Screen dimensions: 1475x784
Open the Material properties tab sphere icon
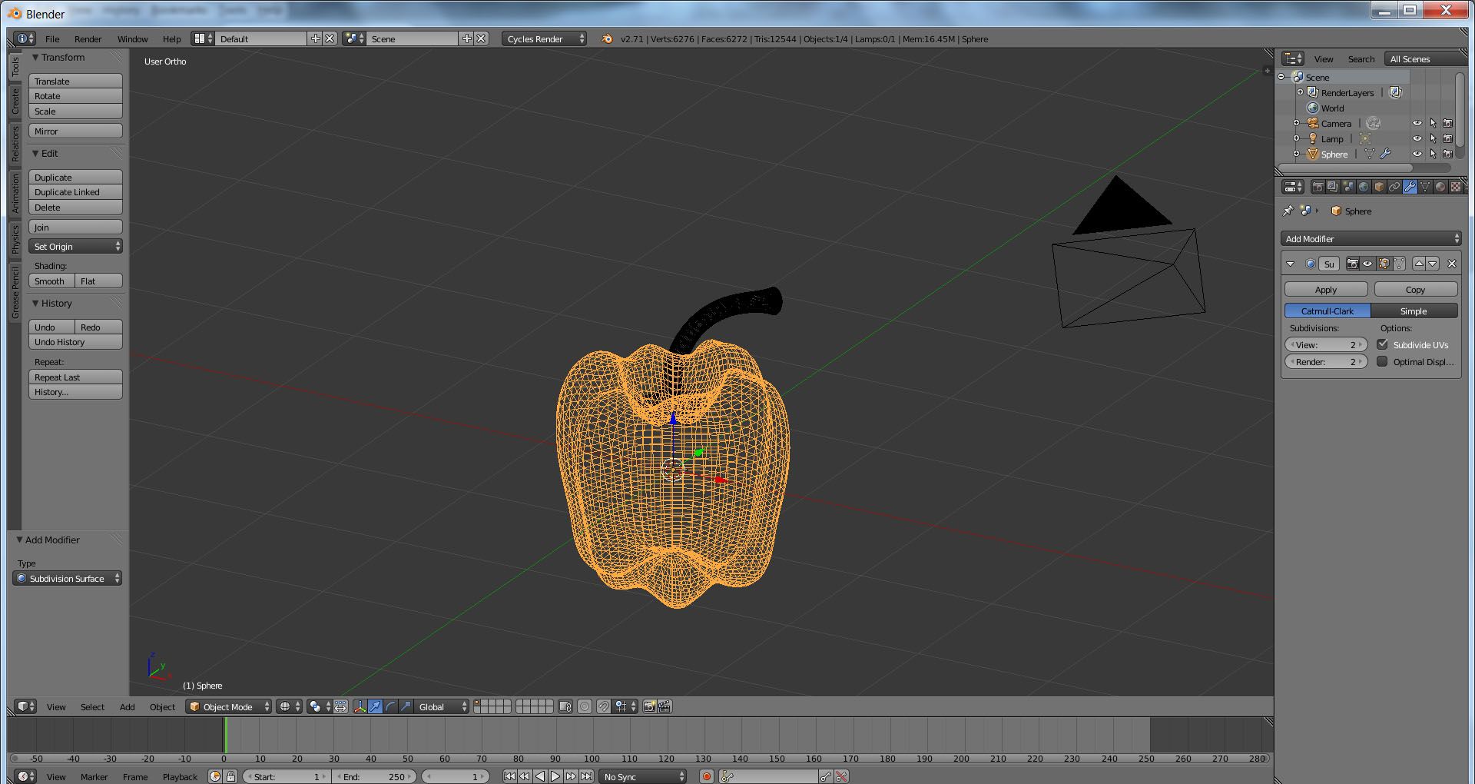[1440, 187]
